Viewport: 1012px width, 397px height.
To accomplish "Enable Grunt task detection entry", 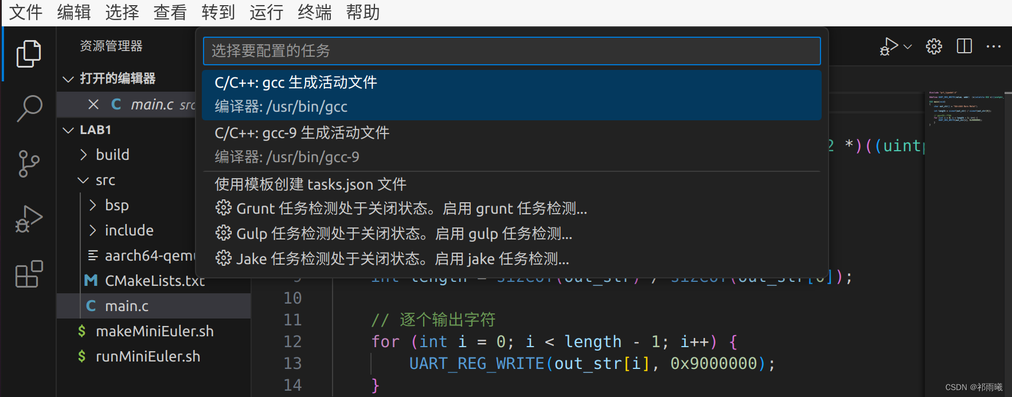I will 511,209.
